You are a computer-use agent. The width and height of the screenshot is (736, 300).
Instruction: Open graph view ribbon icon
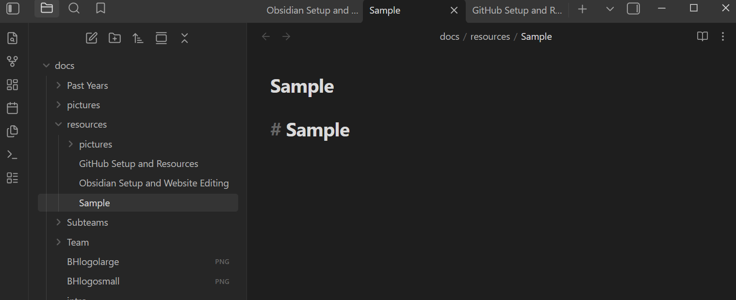coord(13,61)
